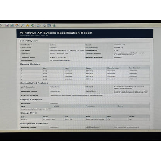Click the 'Connectivity & Features' heading
The height and width of the screenshot is (161, 161).
[x=34, y=83]
